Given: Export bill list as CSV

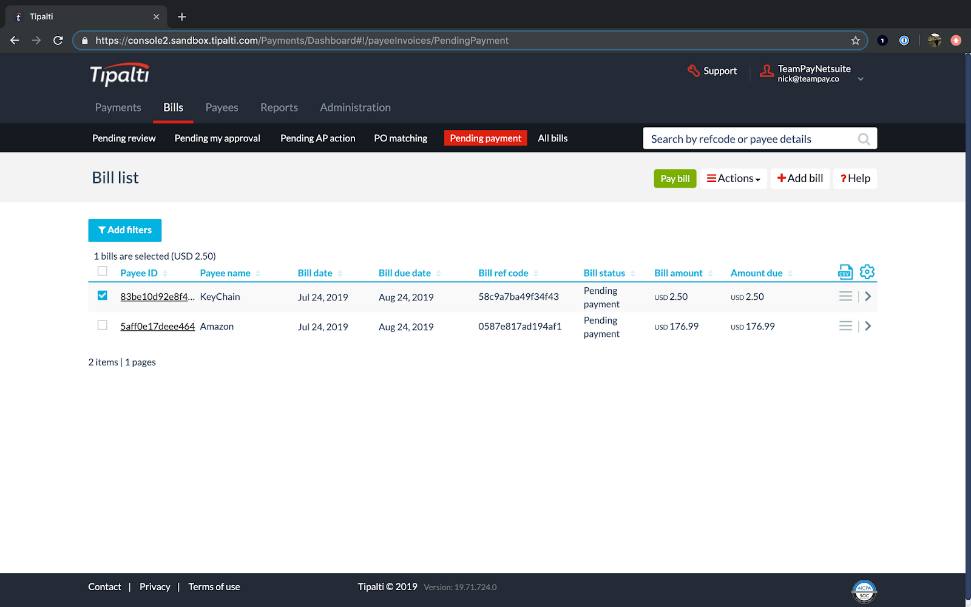Looking at the screenshot, I should pyautogui.click(x=845, y=272).
